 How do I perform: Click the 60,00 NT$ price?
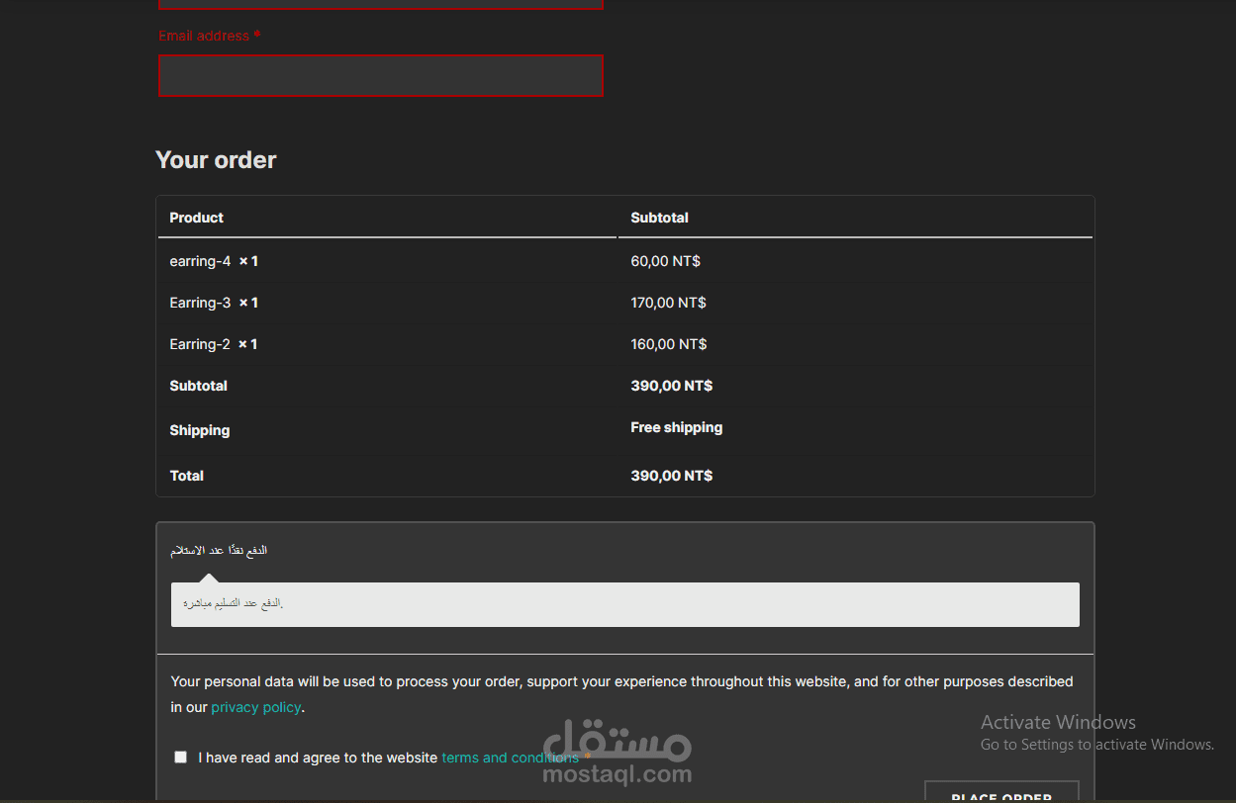(665, 261)
